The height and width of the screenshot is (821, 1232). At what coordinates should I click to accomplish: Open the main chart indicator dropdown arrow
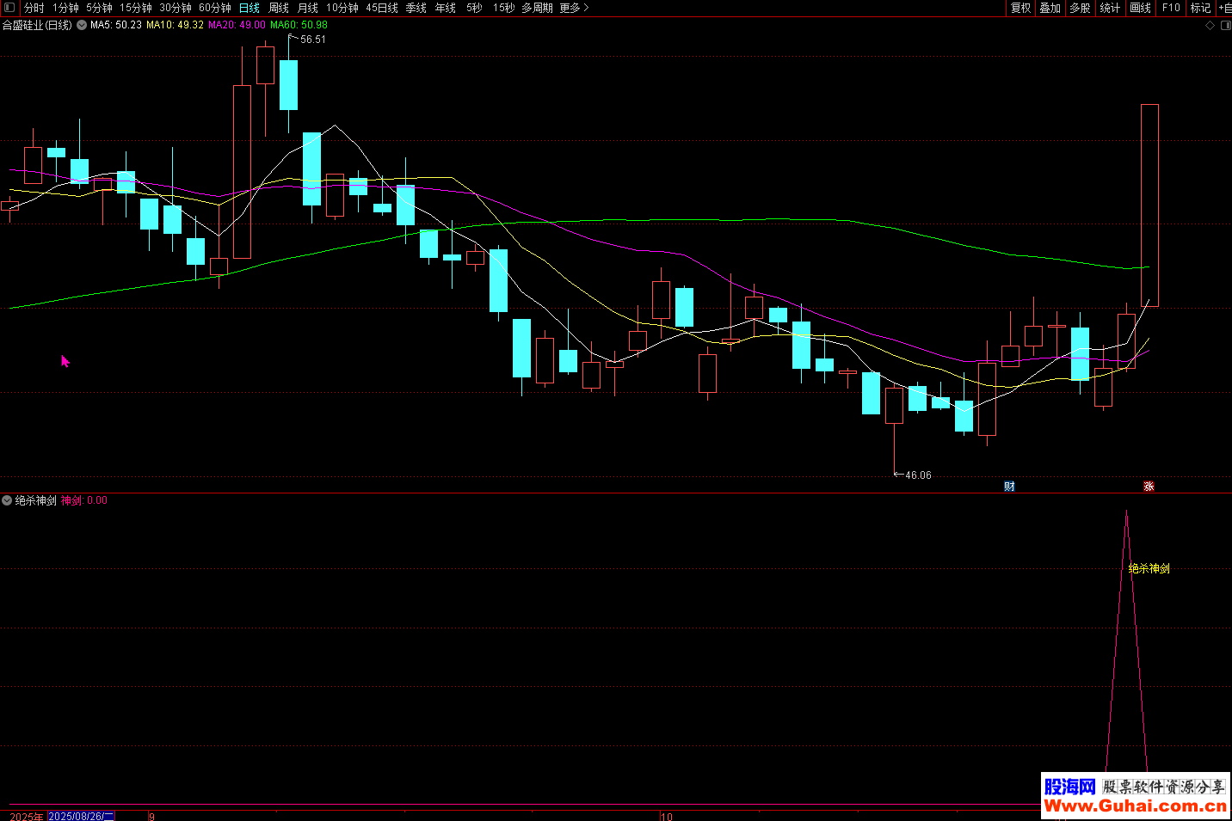(x=82, y=26)
